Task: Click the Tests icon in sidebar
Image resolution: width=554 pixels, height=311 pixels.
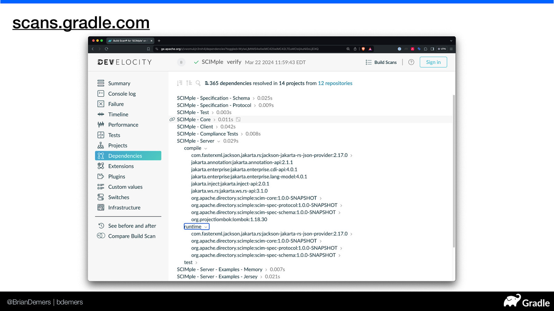Action: [101, 135]
